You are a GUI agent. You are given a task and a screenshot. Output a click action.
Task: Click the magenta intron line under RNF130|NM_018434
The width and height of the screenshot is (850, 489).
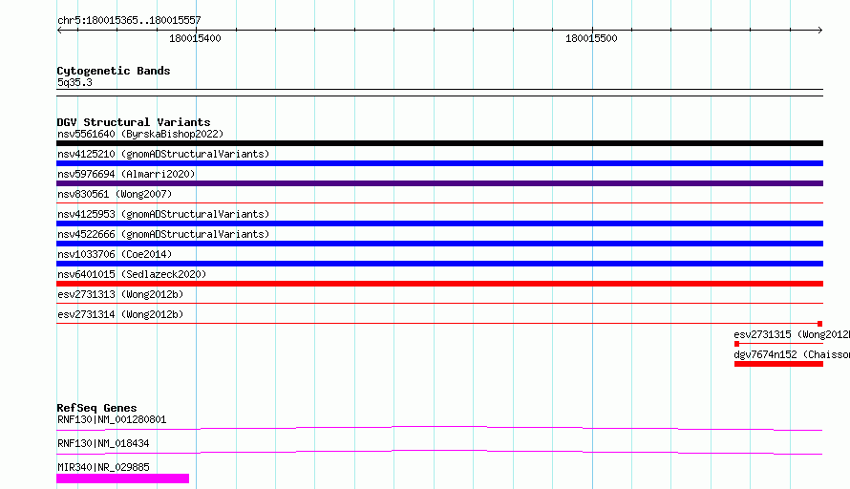(439, 452)
